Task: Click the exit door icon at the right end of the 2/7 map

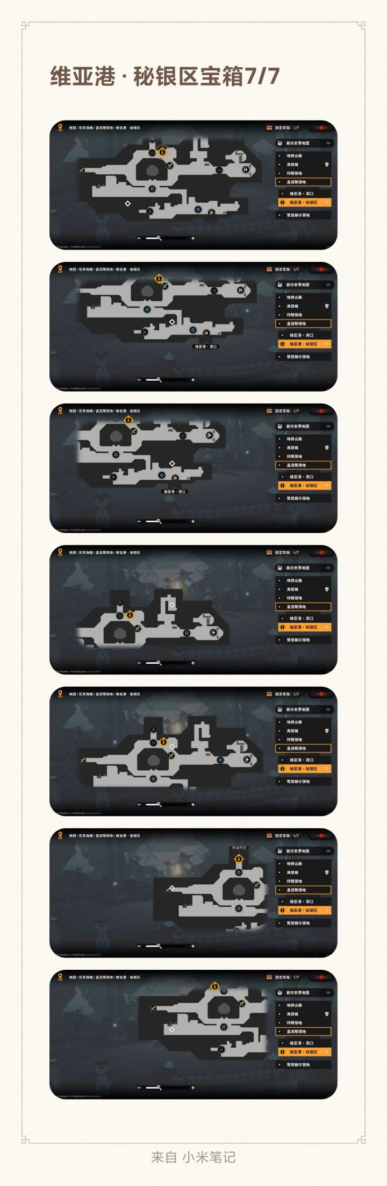Action: click(240, 290)
